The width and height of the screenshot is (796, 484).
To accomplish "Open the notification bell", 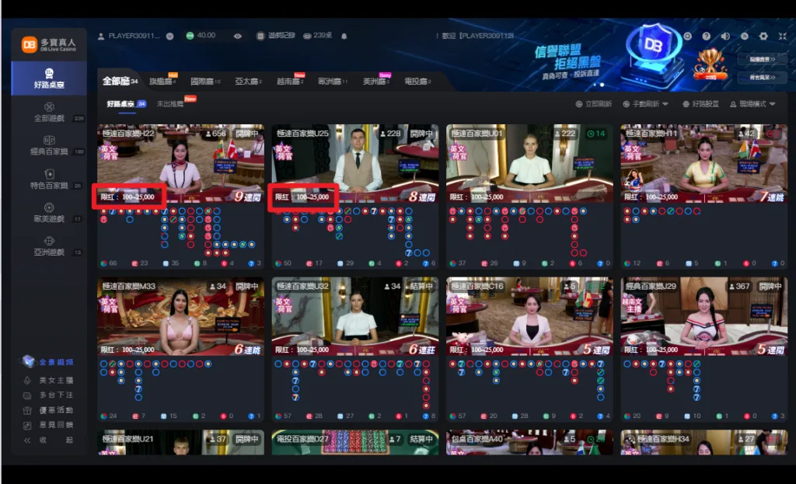I will [x=344, y=36].
